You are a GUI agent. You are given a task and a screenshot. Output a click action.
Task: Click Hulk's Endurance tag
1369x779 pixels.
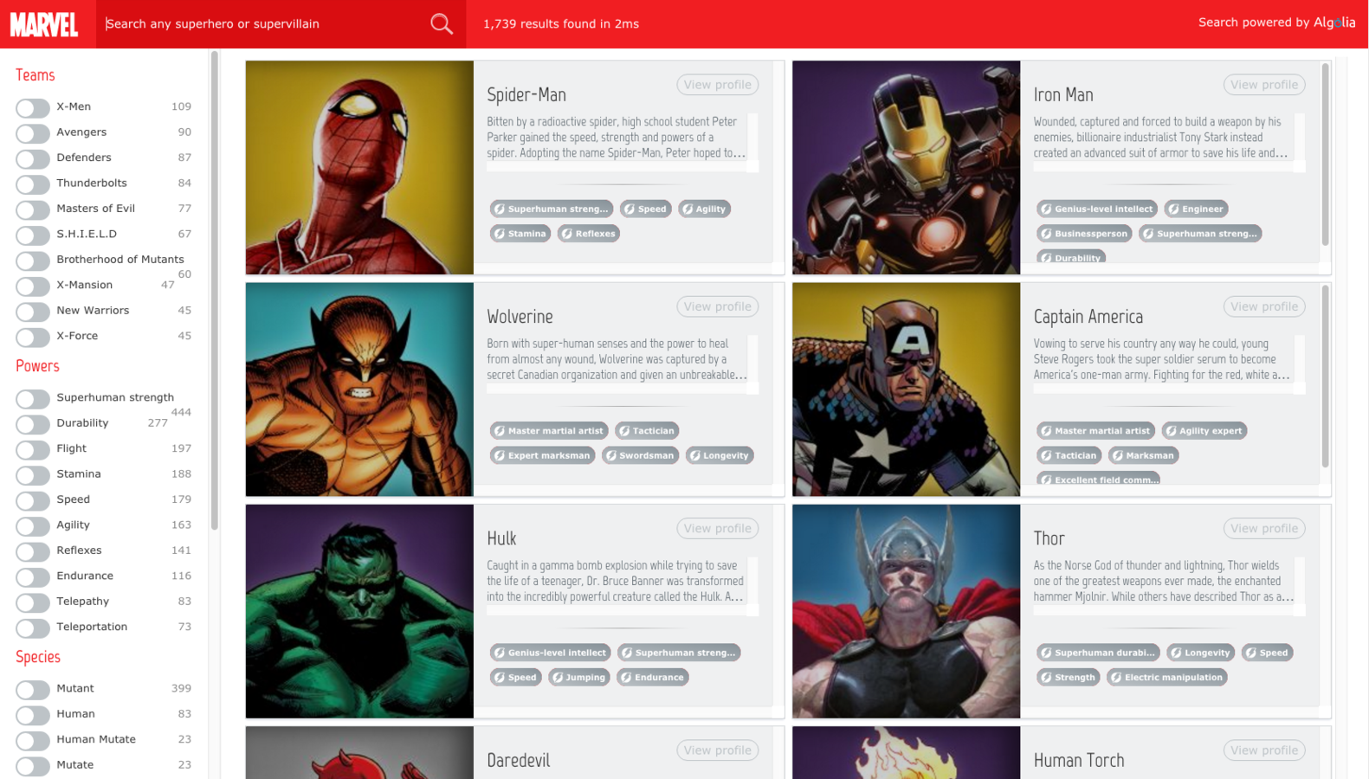tap(653, 677)
